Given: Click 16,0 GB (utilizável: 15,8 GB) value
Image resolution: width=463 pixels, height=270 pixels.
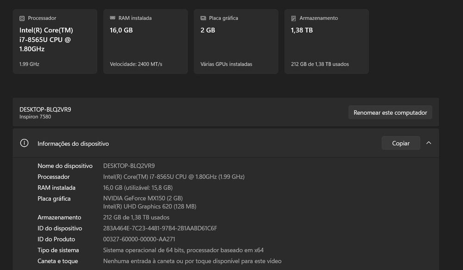Looking at the screenshot, I should pos(138,188).
